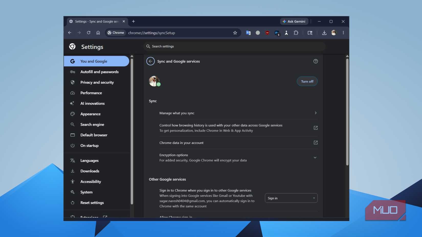Bookmark this page with the star icon

pyautogui.click(x=235, y=33)
